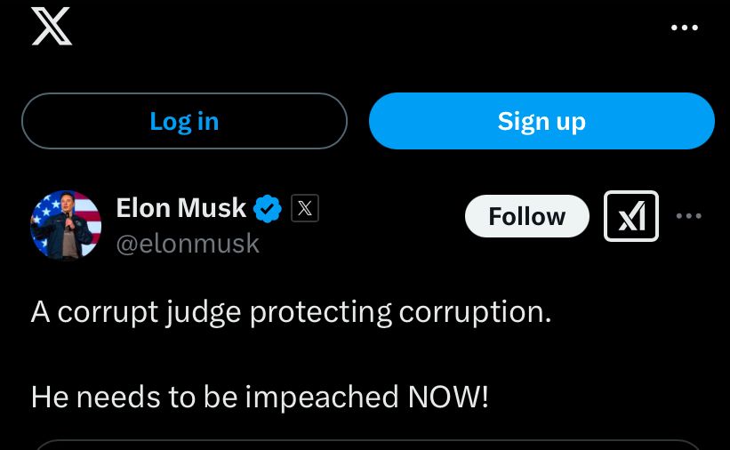Open Elon Musk's profile picture
This screenshot has height=450, width=730.
[x=66, y=225]
